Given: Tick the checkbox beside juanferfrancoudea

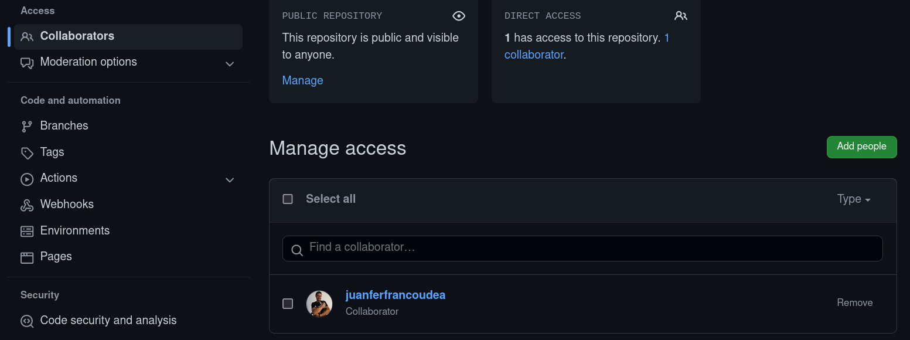Looking at the screenshot, I should click(288, 304).
